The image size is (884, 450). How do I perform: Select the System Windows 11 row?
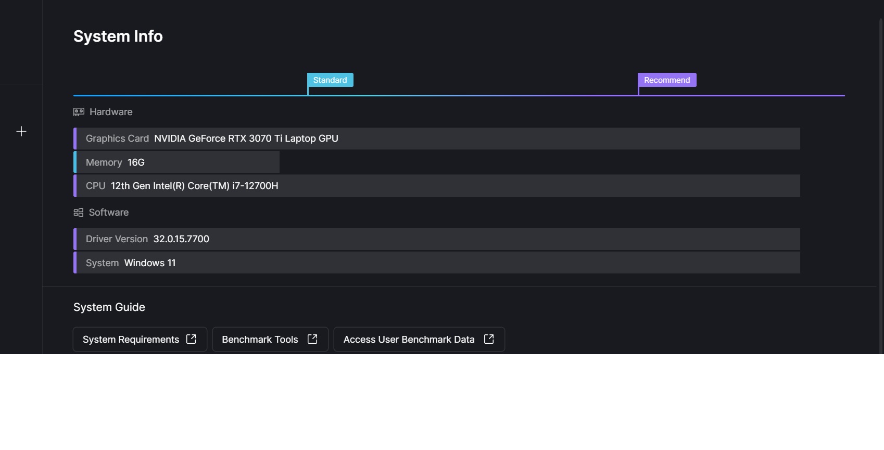pos(437,262)
